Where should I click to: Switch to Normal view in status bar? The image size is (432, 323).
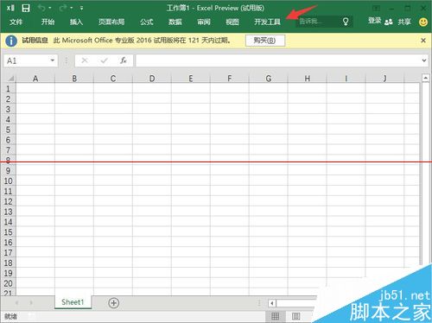pyautogui.click(x=276, y=316)
